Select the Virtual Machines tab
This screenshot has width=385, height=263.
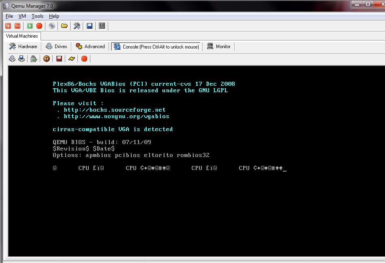(22, 36)
